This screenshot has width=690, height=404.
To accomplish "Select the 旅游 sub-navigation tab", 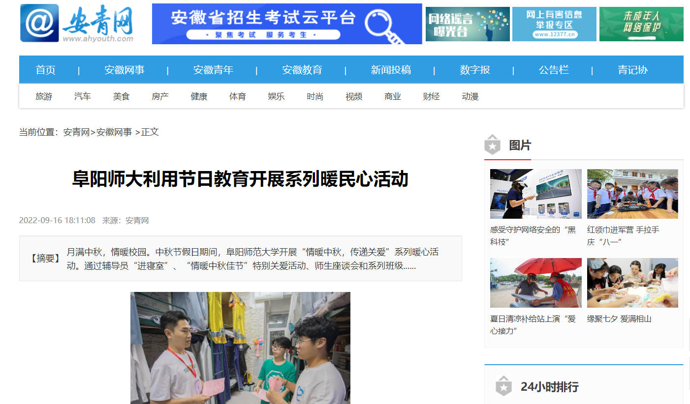I will [x=44, y=96].
